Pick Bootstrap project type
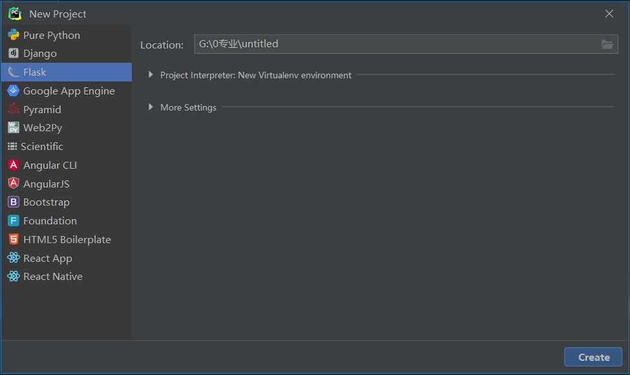This screenshot has width=630, height=375. [x=66, y=202]
